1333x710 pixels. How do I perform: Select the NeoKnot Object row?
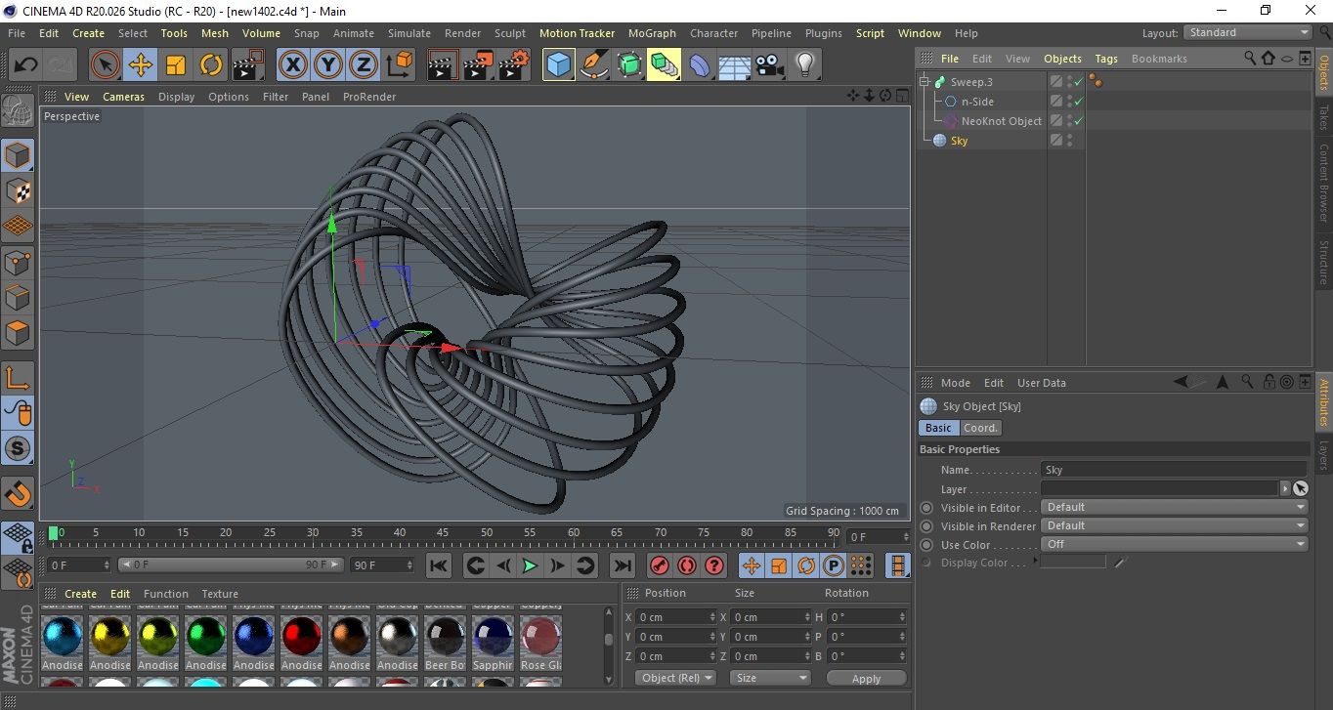coord(1001,121)
